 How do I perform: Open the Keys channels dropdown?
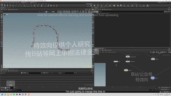[x=165, y=88]
